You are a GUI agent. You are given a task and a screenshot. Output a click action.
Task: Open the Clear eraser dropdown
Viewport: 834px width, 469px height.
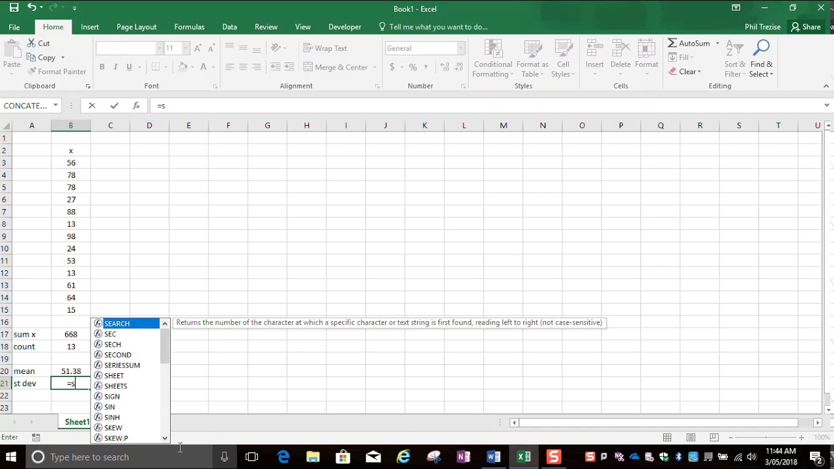tap(685, 72)
